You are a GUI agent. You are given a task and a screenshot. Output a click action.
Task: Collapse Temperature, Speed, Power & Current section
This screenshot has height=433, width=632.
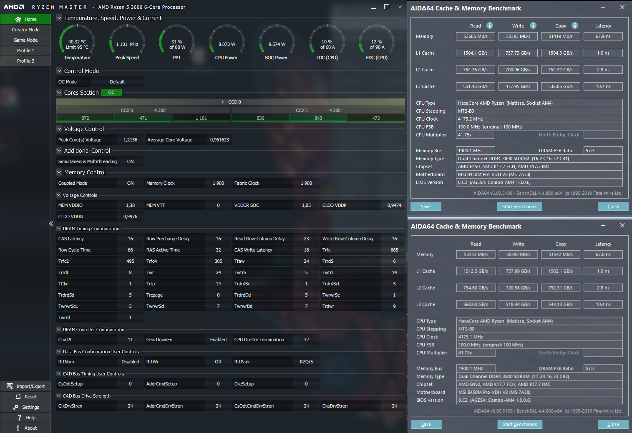pos(59,18)
